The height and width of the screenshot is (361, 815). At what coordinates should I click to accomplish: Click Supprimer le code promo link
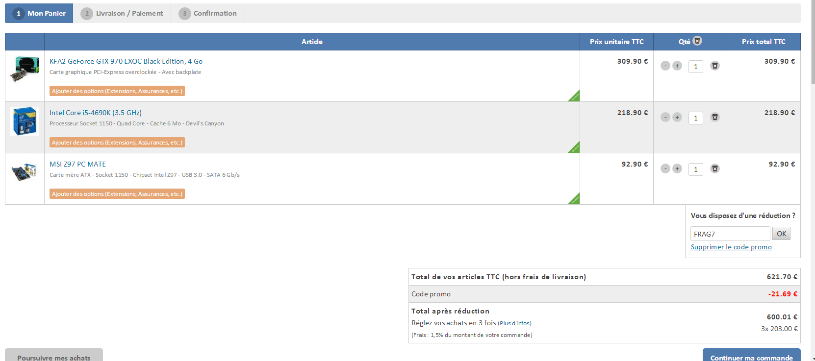[731, 247]
